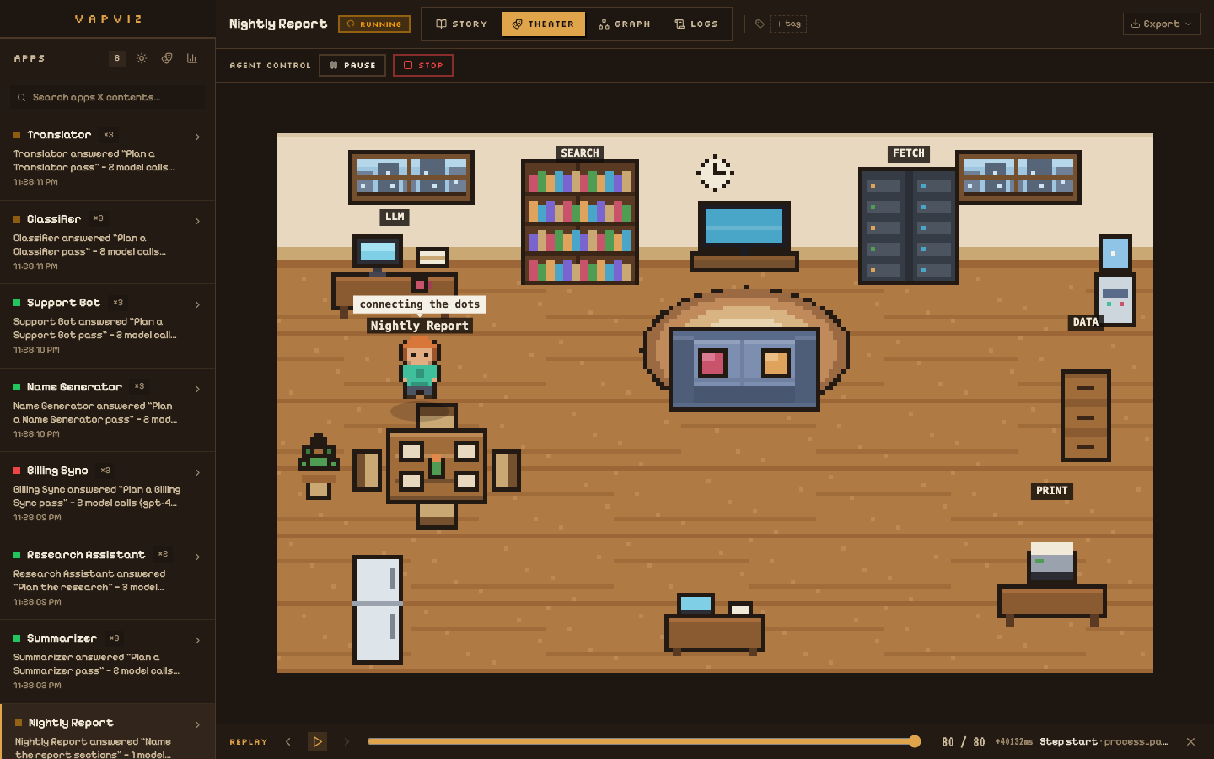This screenshot has width=1214, height=759.
Task: Open the palette icon in Apps header
Action: [x=167, y=58]
